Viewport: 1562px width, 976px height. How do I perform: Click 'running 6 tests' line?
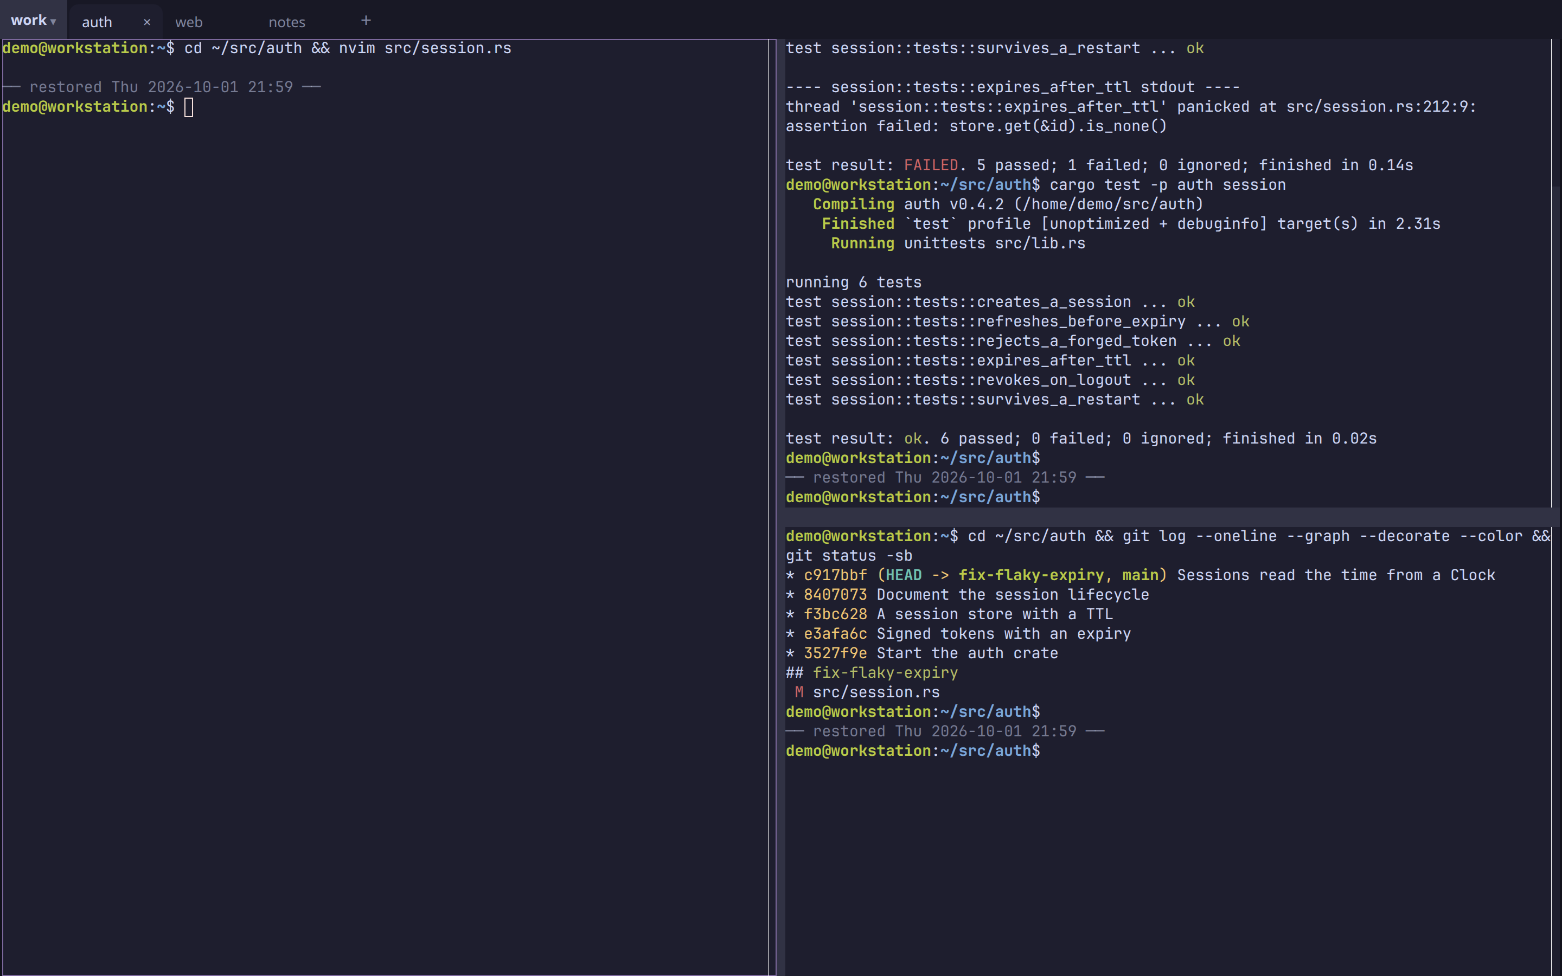(853, 282)
